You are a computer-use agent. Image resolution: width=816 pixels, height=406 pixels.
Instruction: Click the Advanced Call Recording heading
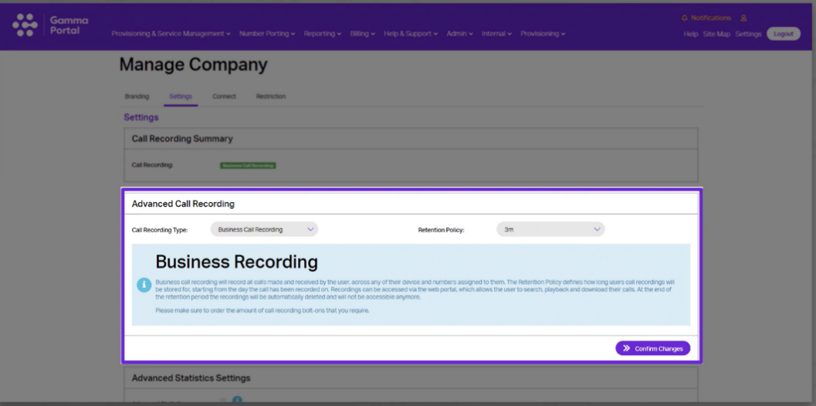[183, 204]
